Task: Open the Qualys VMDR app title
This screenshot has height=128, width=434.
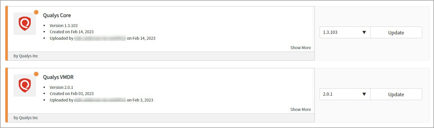Action: tap(58, 77)
